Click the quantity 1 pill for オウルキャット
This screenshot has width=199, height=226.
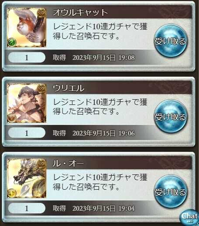coord(27,57)
